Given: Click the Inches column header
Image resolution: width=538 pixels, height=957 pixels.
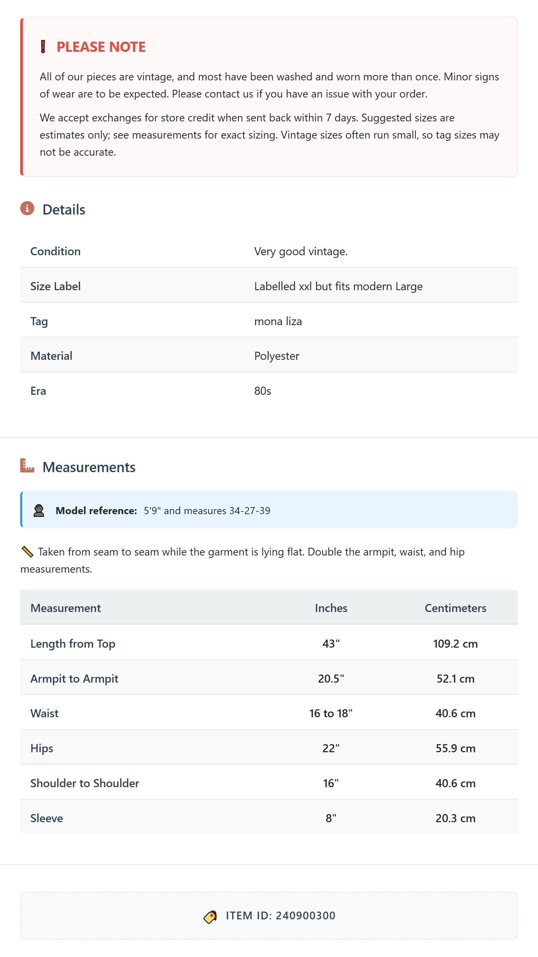Looking at the screenshot, I should tap(331, 608).
